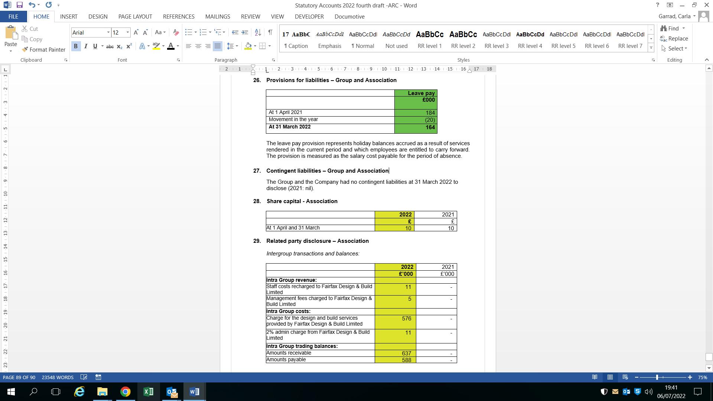Toggle Show/Hide paragraph marks
Image resolution: width=713 pixels, height=401 pixels.
click(270, 33)
